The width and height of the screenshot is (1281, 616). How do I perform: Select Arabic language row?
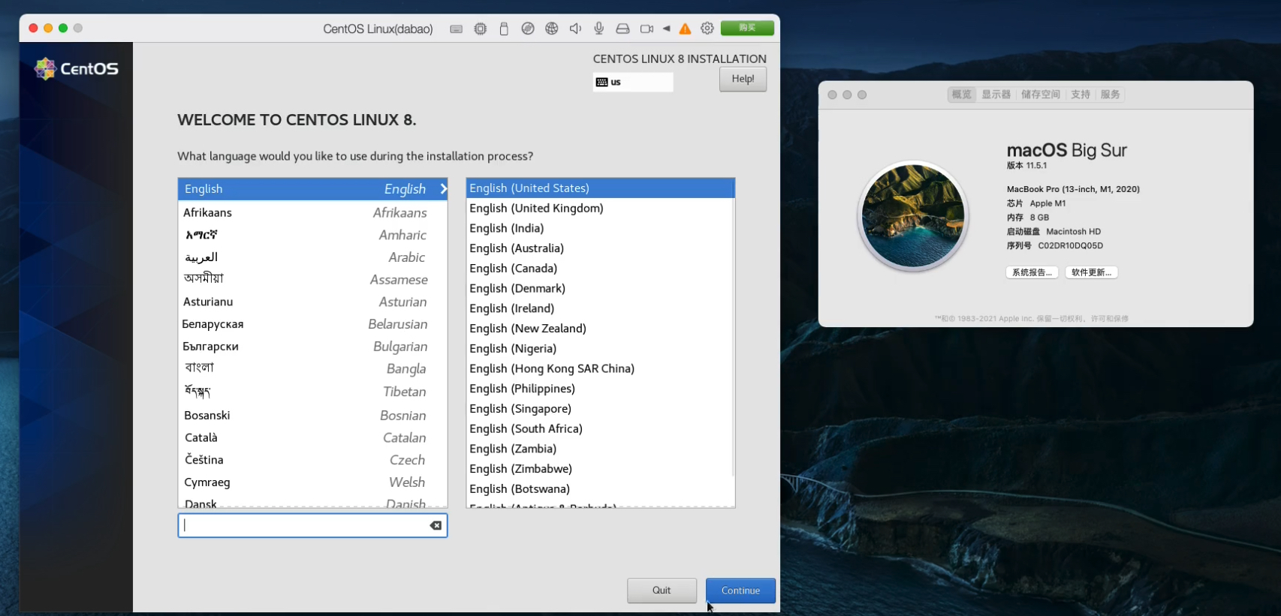(312, 257)
